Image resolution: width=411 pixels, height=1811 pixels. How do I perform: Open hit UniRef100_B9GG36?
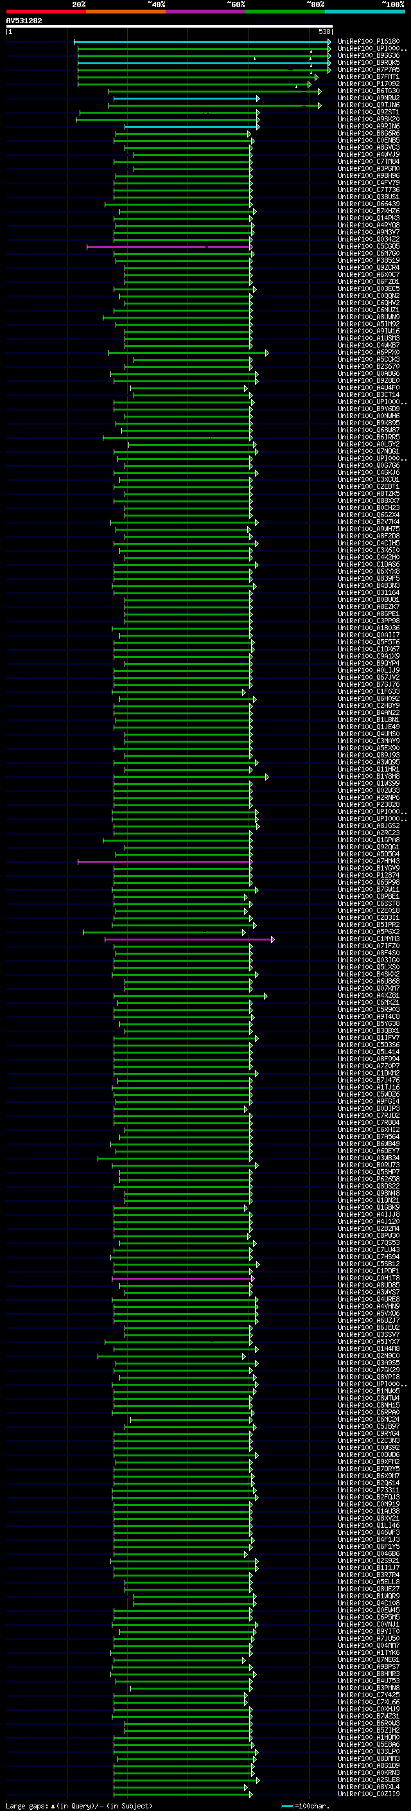point(369,57)
